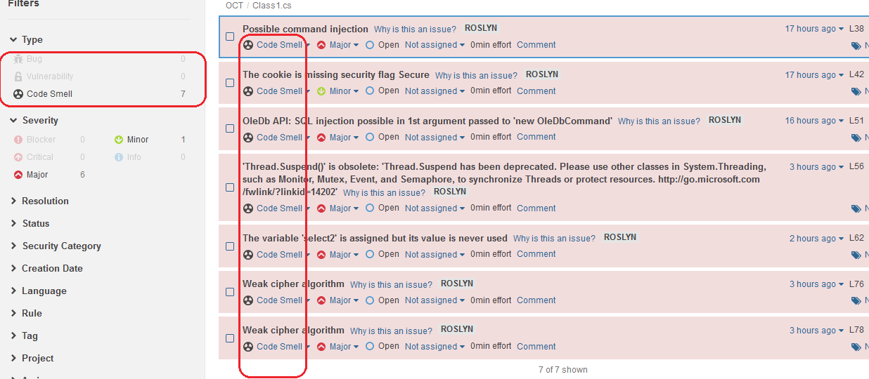Click the red Major severity icon on OleDb issue

point(321,138)
